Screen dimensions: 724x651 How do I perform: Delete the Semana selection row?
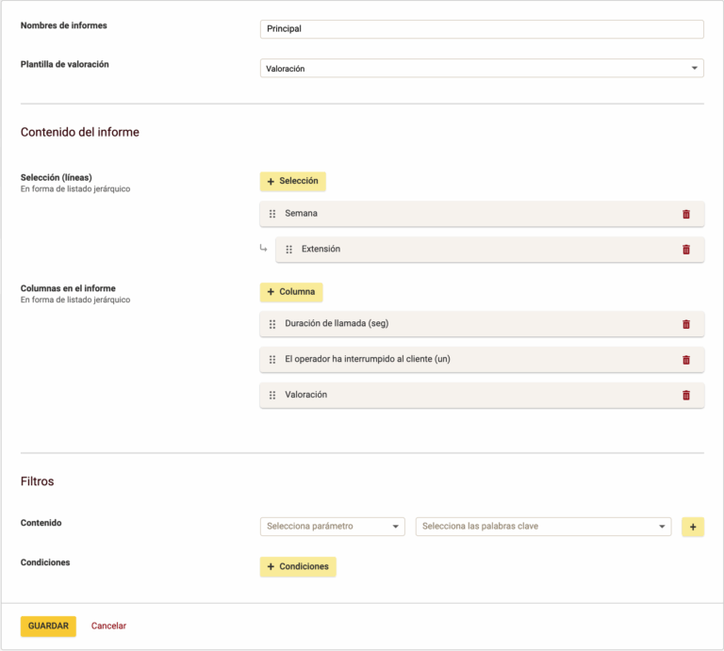[x=685, y=214]
